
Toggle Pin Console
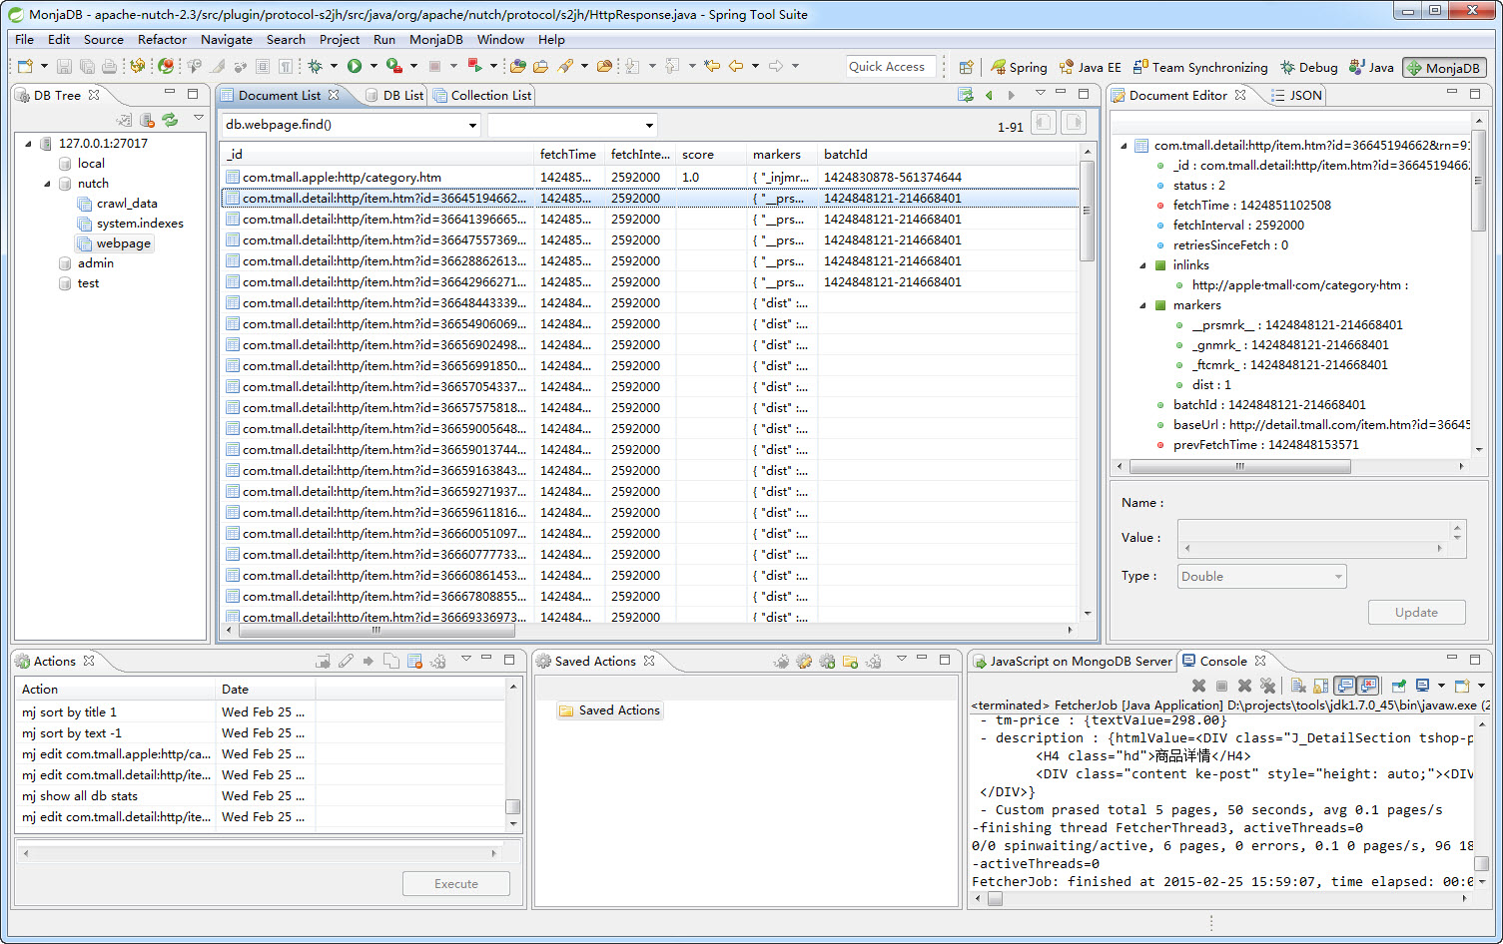tap(1399, 686)
